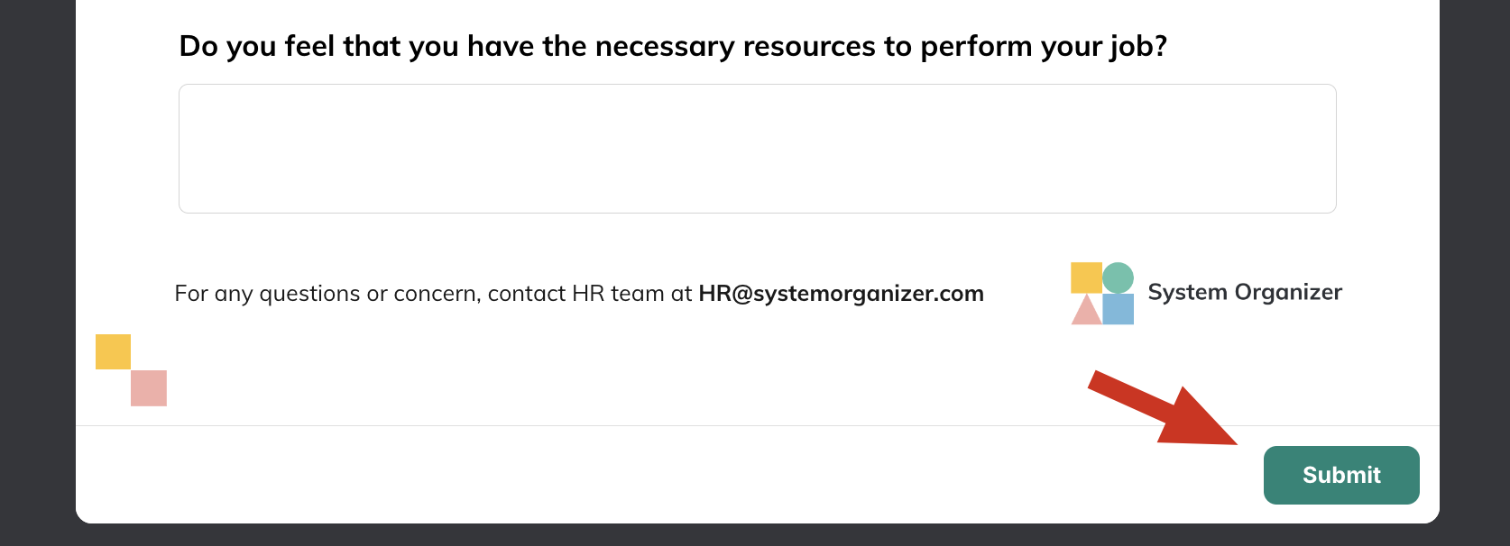Click the blue square in System Organizer logo
The image size is (1510, 546).
pos(1118,309)
